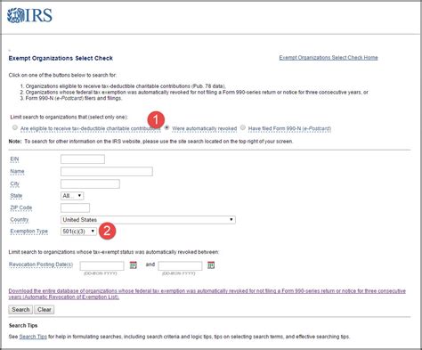The width and height of the screenshot is (422, 350).
Task: Focus the first Revocation Posting Date field
Action: [101, 265]
